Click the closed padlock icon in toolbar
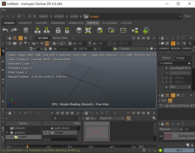The height and width of the screenshot is (153, 195). tap(58, 30)
